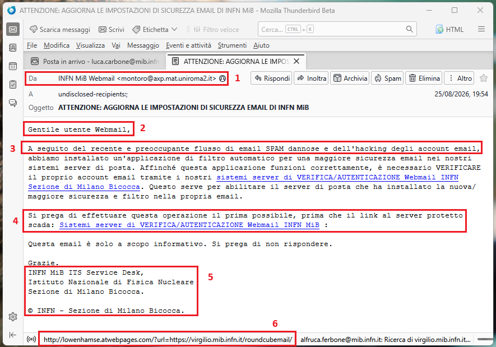Click the sender INFN MiB Webmail address
Screen dimensions: 496x347
137,78
